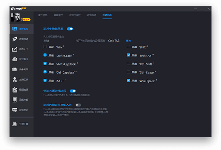Select the 画质补丁 sidebar icon
The image size is (221, 150).
click(x=15, y=49)
